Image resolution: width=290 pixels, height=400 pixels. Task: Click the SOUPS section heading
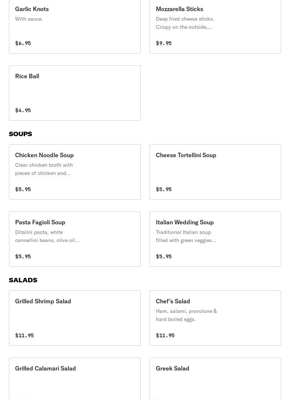[20, 134]
